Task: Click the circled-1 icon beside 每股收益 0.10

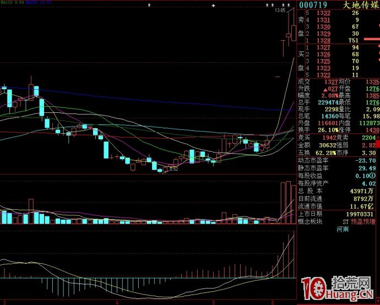Action: pyautogui.click(x=372, y=176)
